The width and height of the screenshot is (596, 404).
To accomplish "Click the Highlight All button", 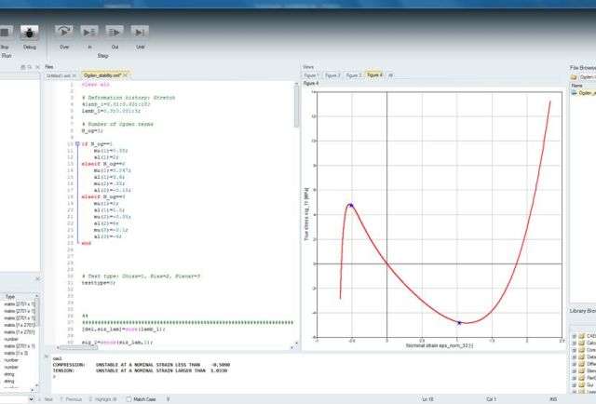I will pos(102,399).
